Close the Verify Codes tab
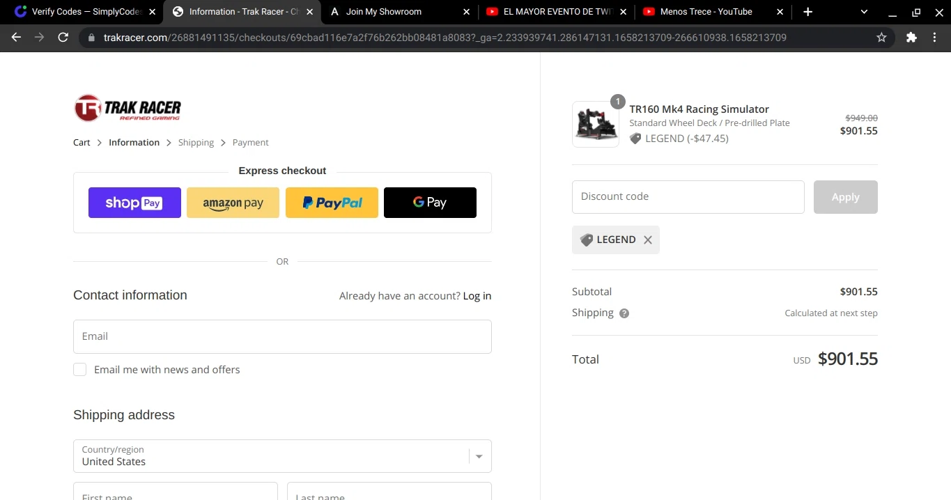 pyautogui.click(x=152, y=12)
